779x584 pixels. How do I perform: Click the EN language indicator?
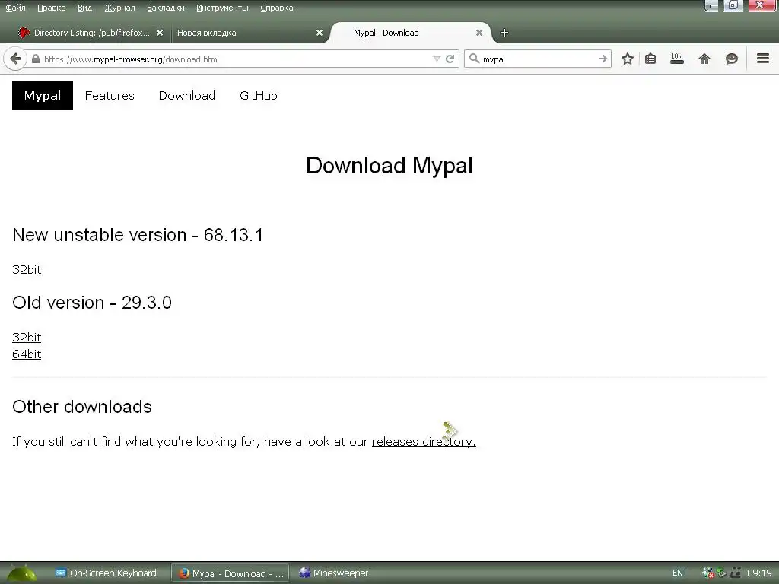[x=678, y=573]
